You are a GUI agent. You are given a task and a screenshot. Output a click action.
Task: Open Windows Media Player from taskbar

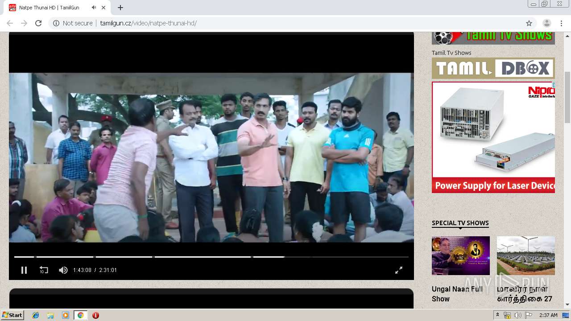point(66,315)
